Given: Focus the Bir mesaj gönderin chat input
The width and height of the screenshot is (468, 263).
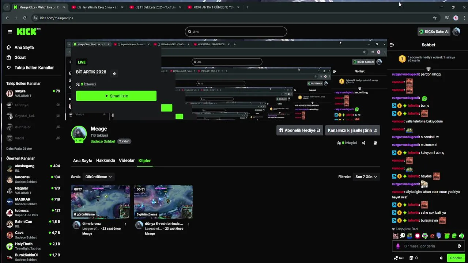Looking at the screenshot, I should 429,246.
